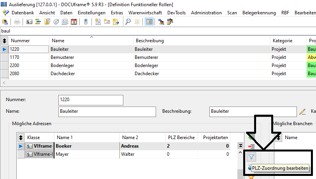Click the folder with checkmark toolbar icon
316x179 pixels.
pyautogui.click(x=47, y=22)
